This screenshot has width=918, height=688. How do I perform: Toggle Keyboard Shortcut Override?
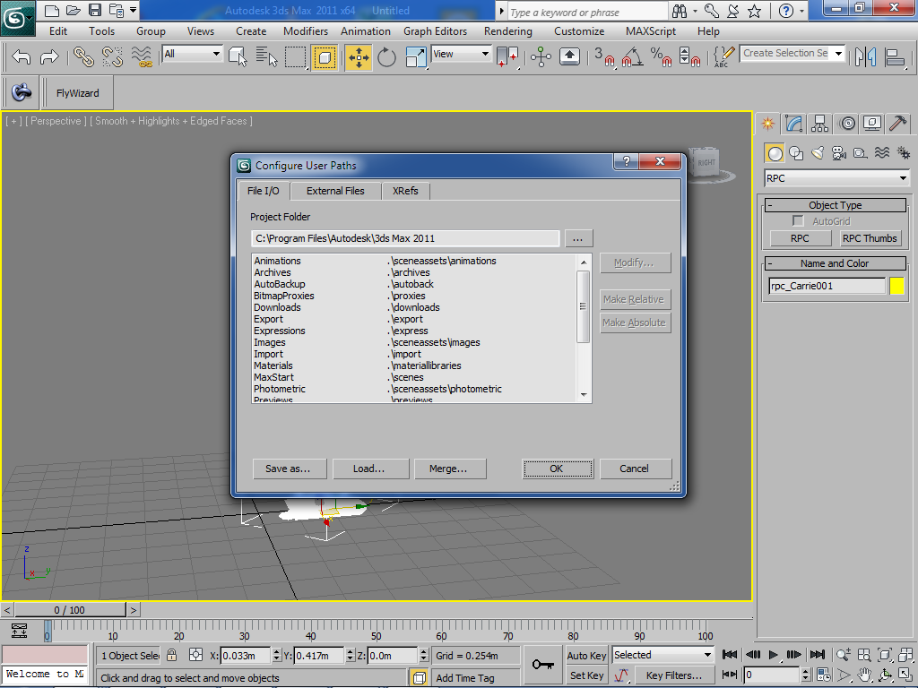[x=569, y=56]
